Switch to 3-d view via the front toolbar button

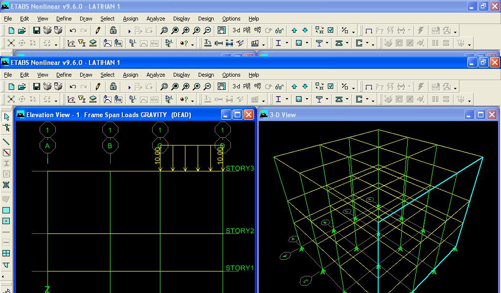(x=236, y=86)
